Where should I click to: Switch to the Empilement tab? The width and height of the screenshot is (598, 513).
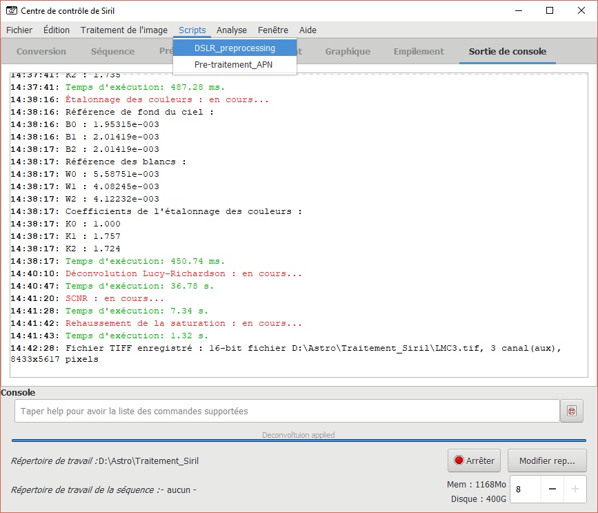coord(419,52)
